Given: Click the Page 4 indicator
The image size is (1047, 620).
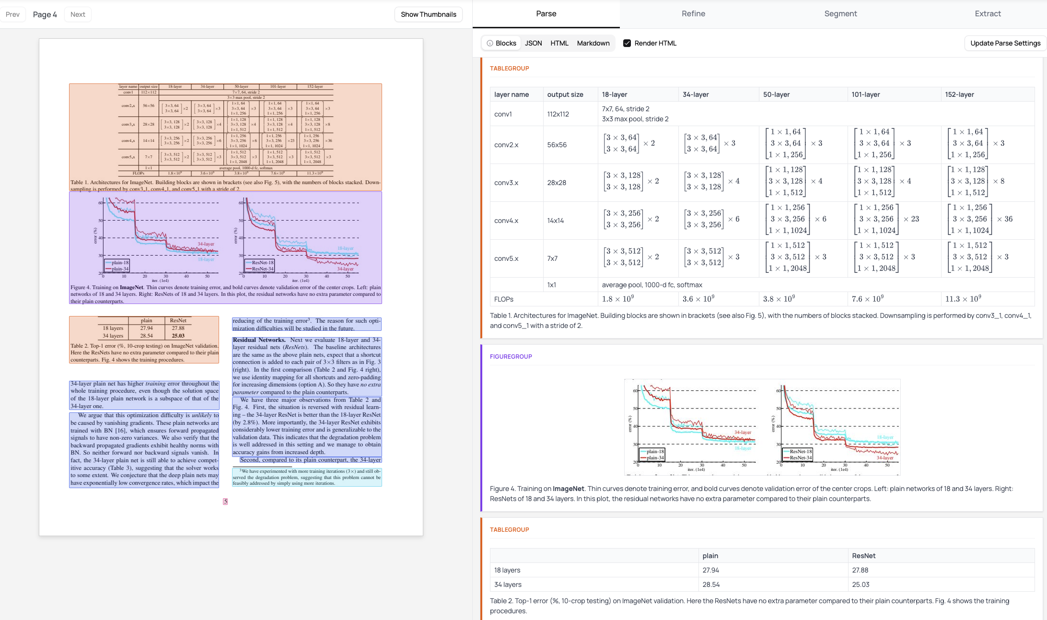Looking at the screenshot, I should pos(45,14).
